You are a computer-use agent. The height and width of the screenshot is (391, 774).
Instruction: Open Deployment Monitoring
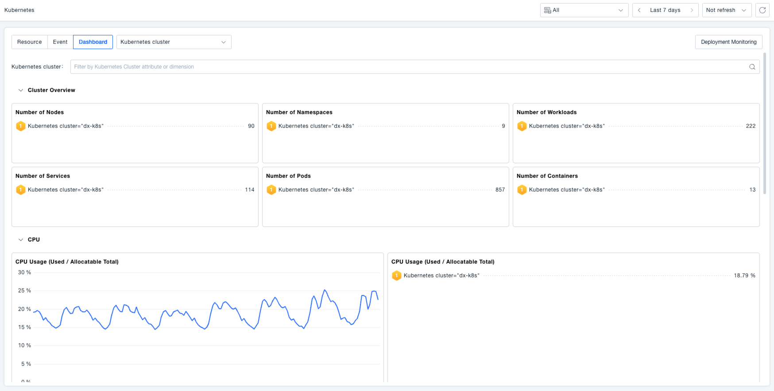pyautogui.click(x=728, y=42)
